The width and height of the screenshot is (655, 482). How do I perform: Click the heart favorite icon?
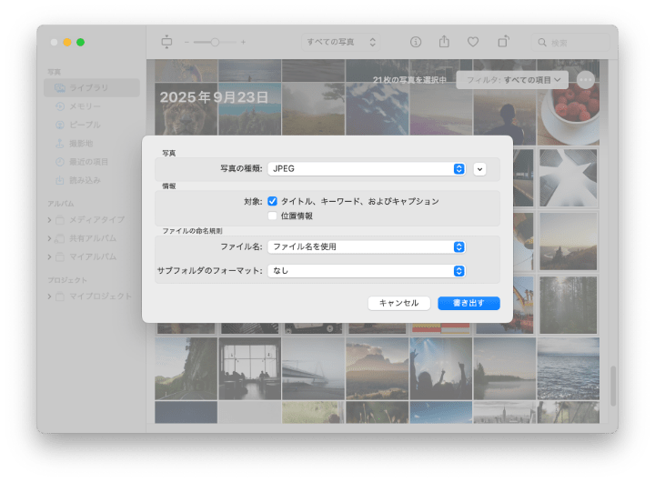473,42
